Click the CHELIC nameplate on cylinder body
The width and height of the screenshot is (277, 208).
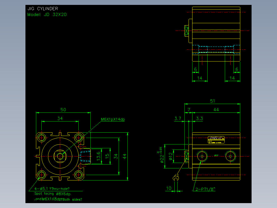[x=216, y=140]
